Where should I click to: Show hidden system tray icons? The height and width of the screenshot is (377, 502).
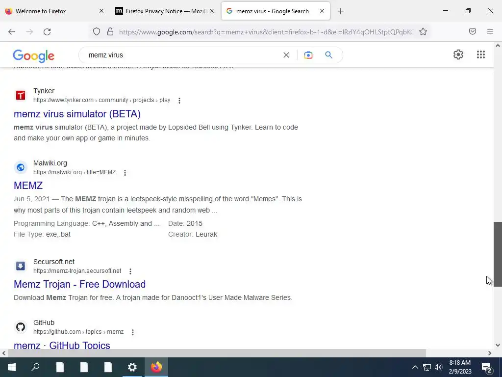415,367
